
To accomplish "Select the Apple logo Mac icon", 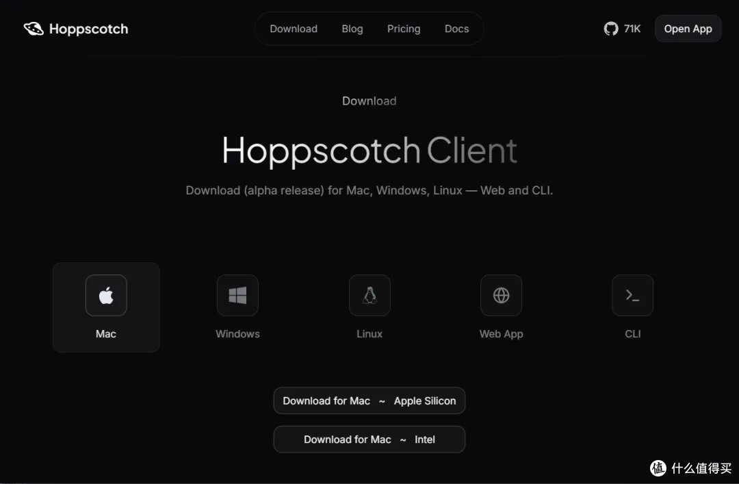I will click(106, 295).
